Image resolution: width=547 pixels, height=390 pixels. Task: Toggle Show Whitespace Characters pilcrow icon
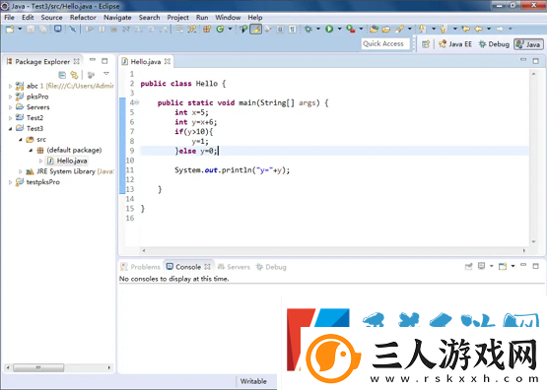293,30
